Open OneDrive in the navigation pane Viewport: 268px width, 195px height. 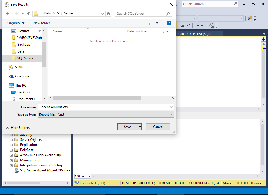point(22,76)
